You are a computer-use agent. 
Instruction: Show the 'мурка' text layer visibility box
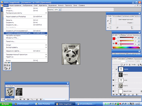click(x=113, y=69)
